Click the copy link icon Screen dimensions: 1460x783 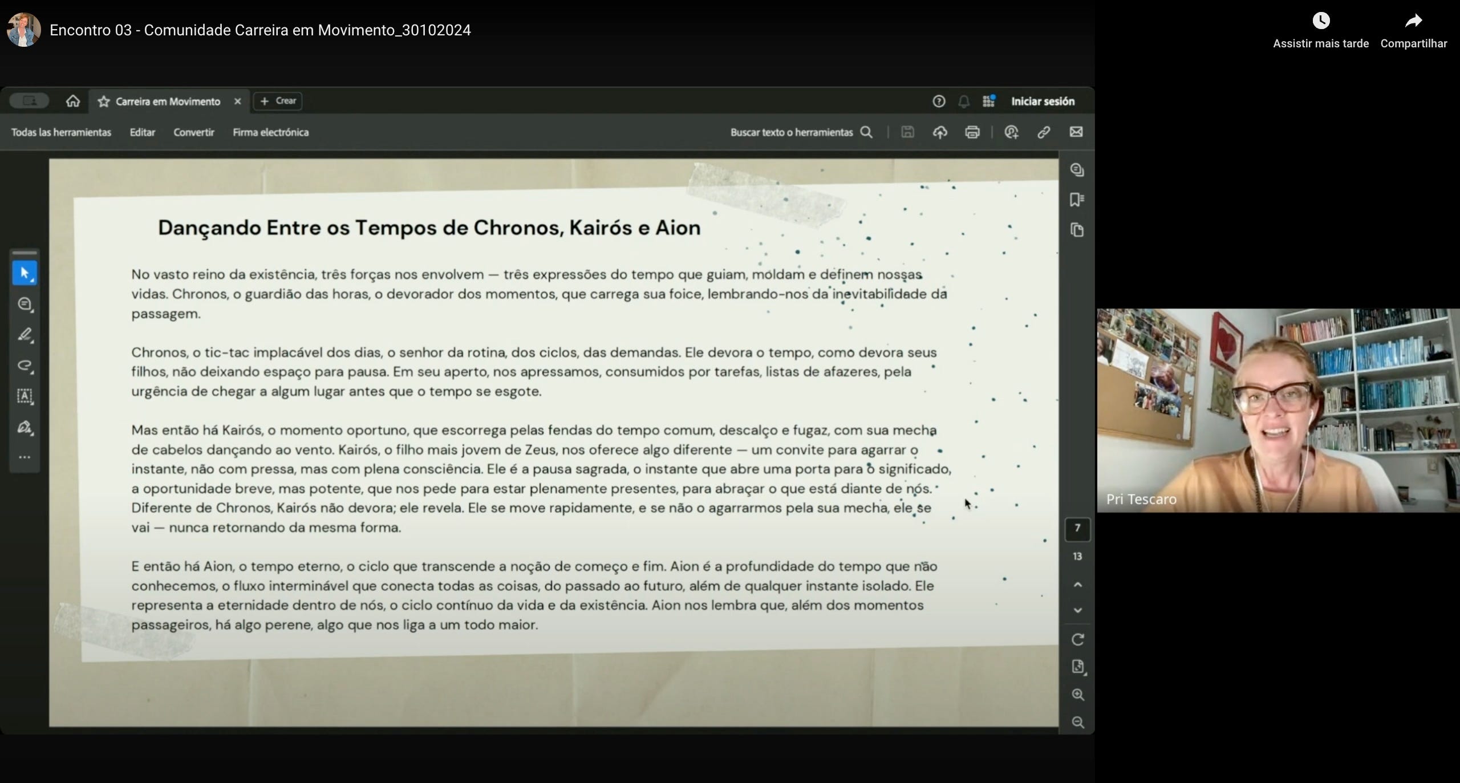tap(1044, 132)
